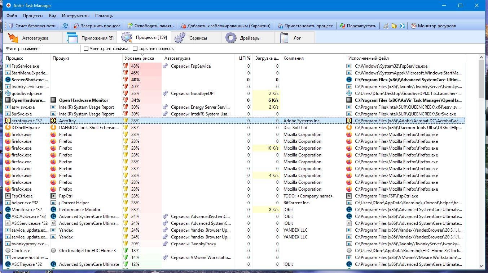Sort by the Уровень риска column header
The height and width of the screenshot is (273, 488).
coord(142,58)
